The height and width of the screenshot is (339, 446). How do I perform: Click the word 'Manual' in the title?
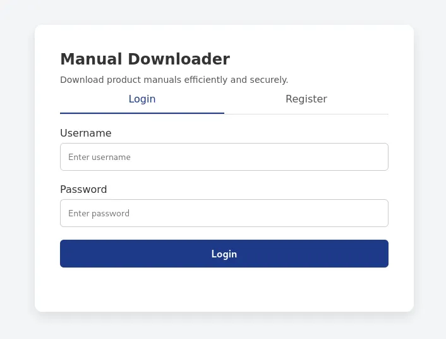pyautogui.click(x=92, y=59)
